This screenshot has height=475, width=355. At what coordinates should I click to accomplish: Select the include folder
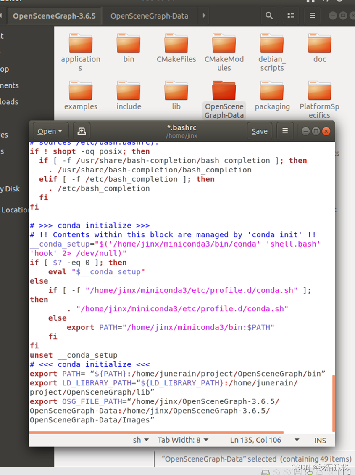click(x=129, y=96)
